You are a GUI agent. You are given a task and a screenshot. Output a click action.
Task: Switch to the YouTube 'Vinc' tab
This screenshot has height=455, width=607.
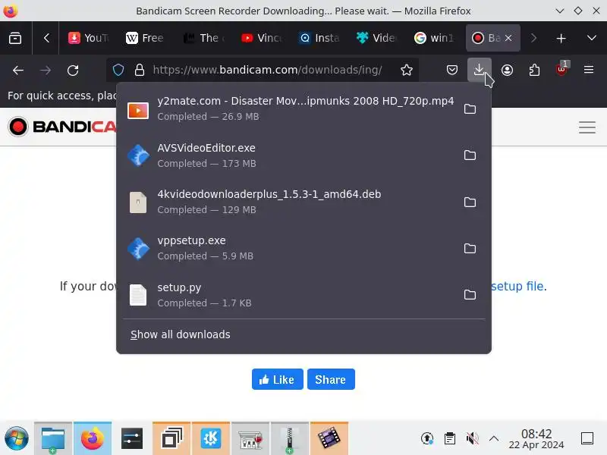(x=261, y=38)
